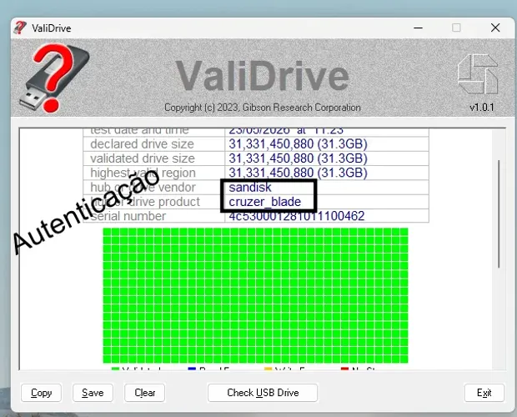Click the declared drive size value
This screenshot has height=417, width=517.
click(298, 144)
